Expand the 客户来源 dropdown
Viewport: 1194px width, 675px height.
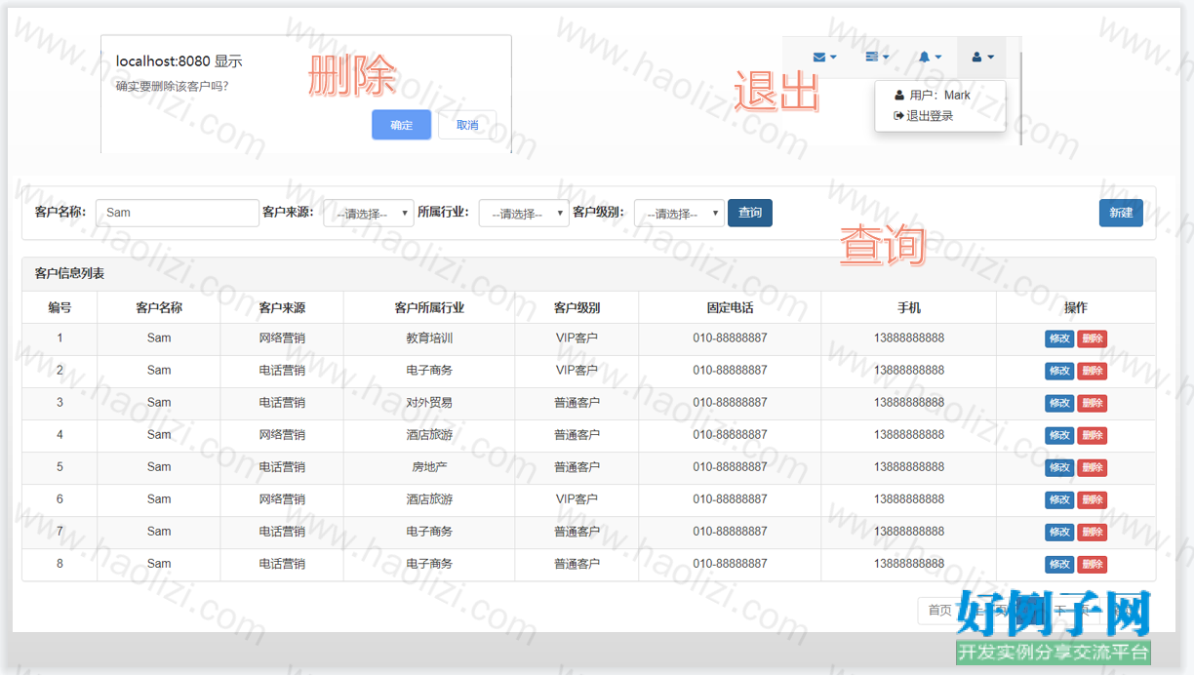[369, 213]
